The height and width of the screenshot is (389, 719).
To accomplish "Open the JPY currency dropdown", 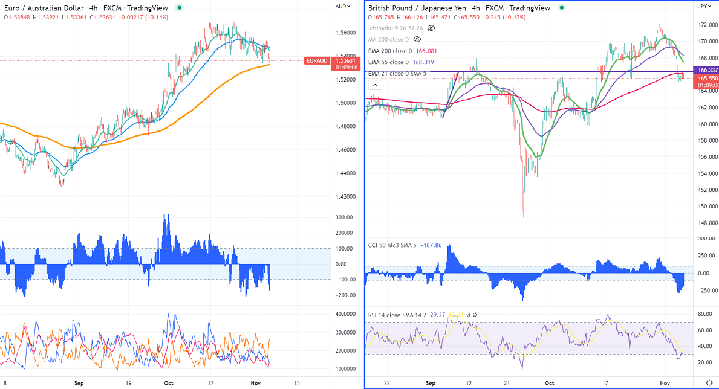I will (x=704, y=7).
